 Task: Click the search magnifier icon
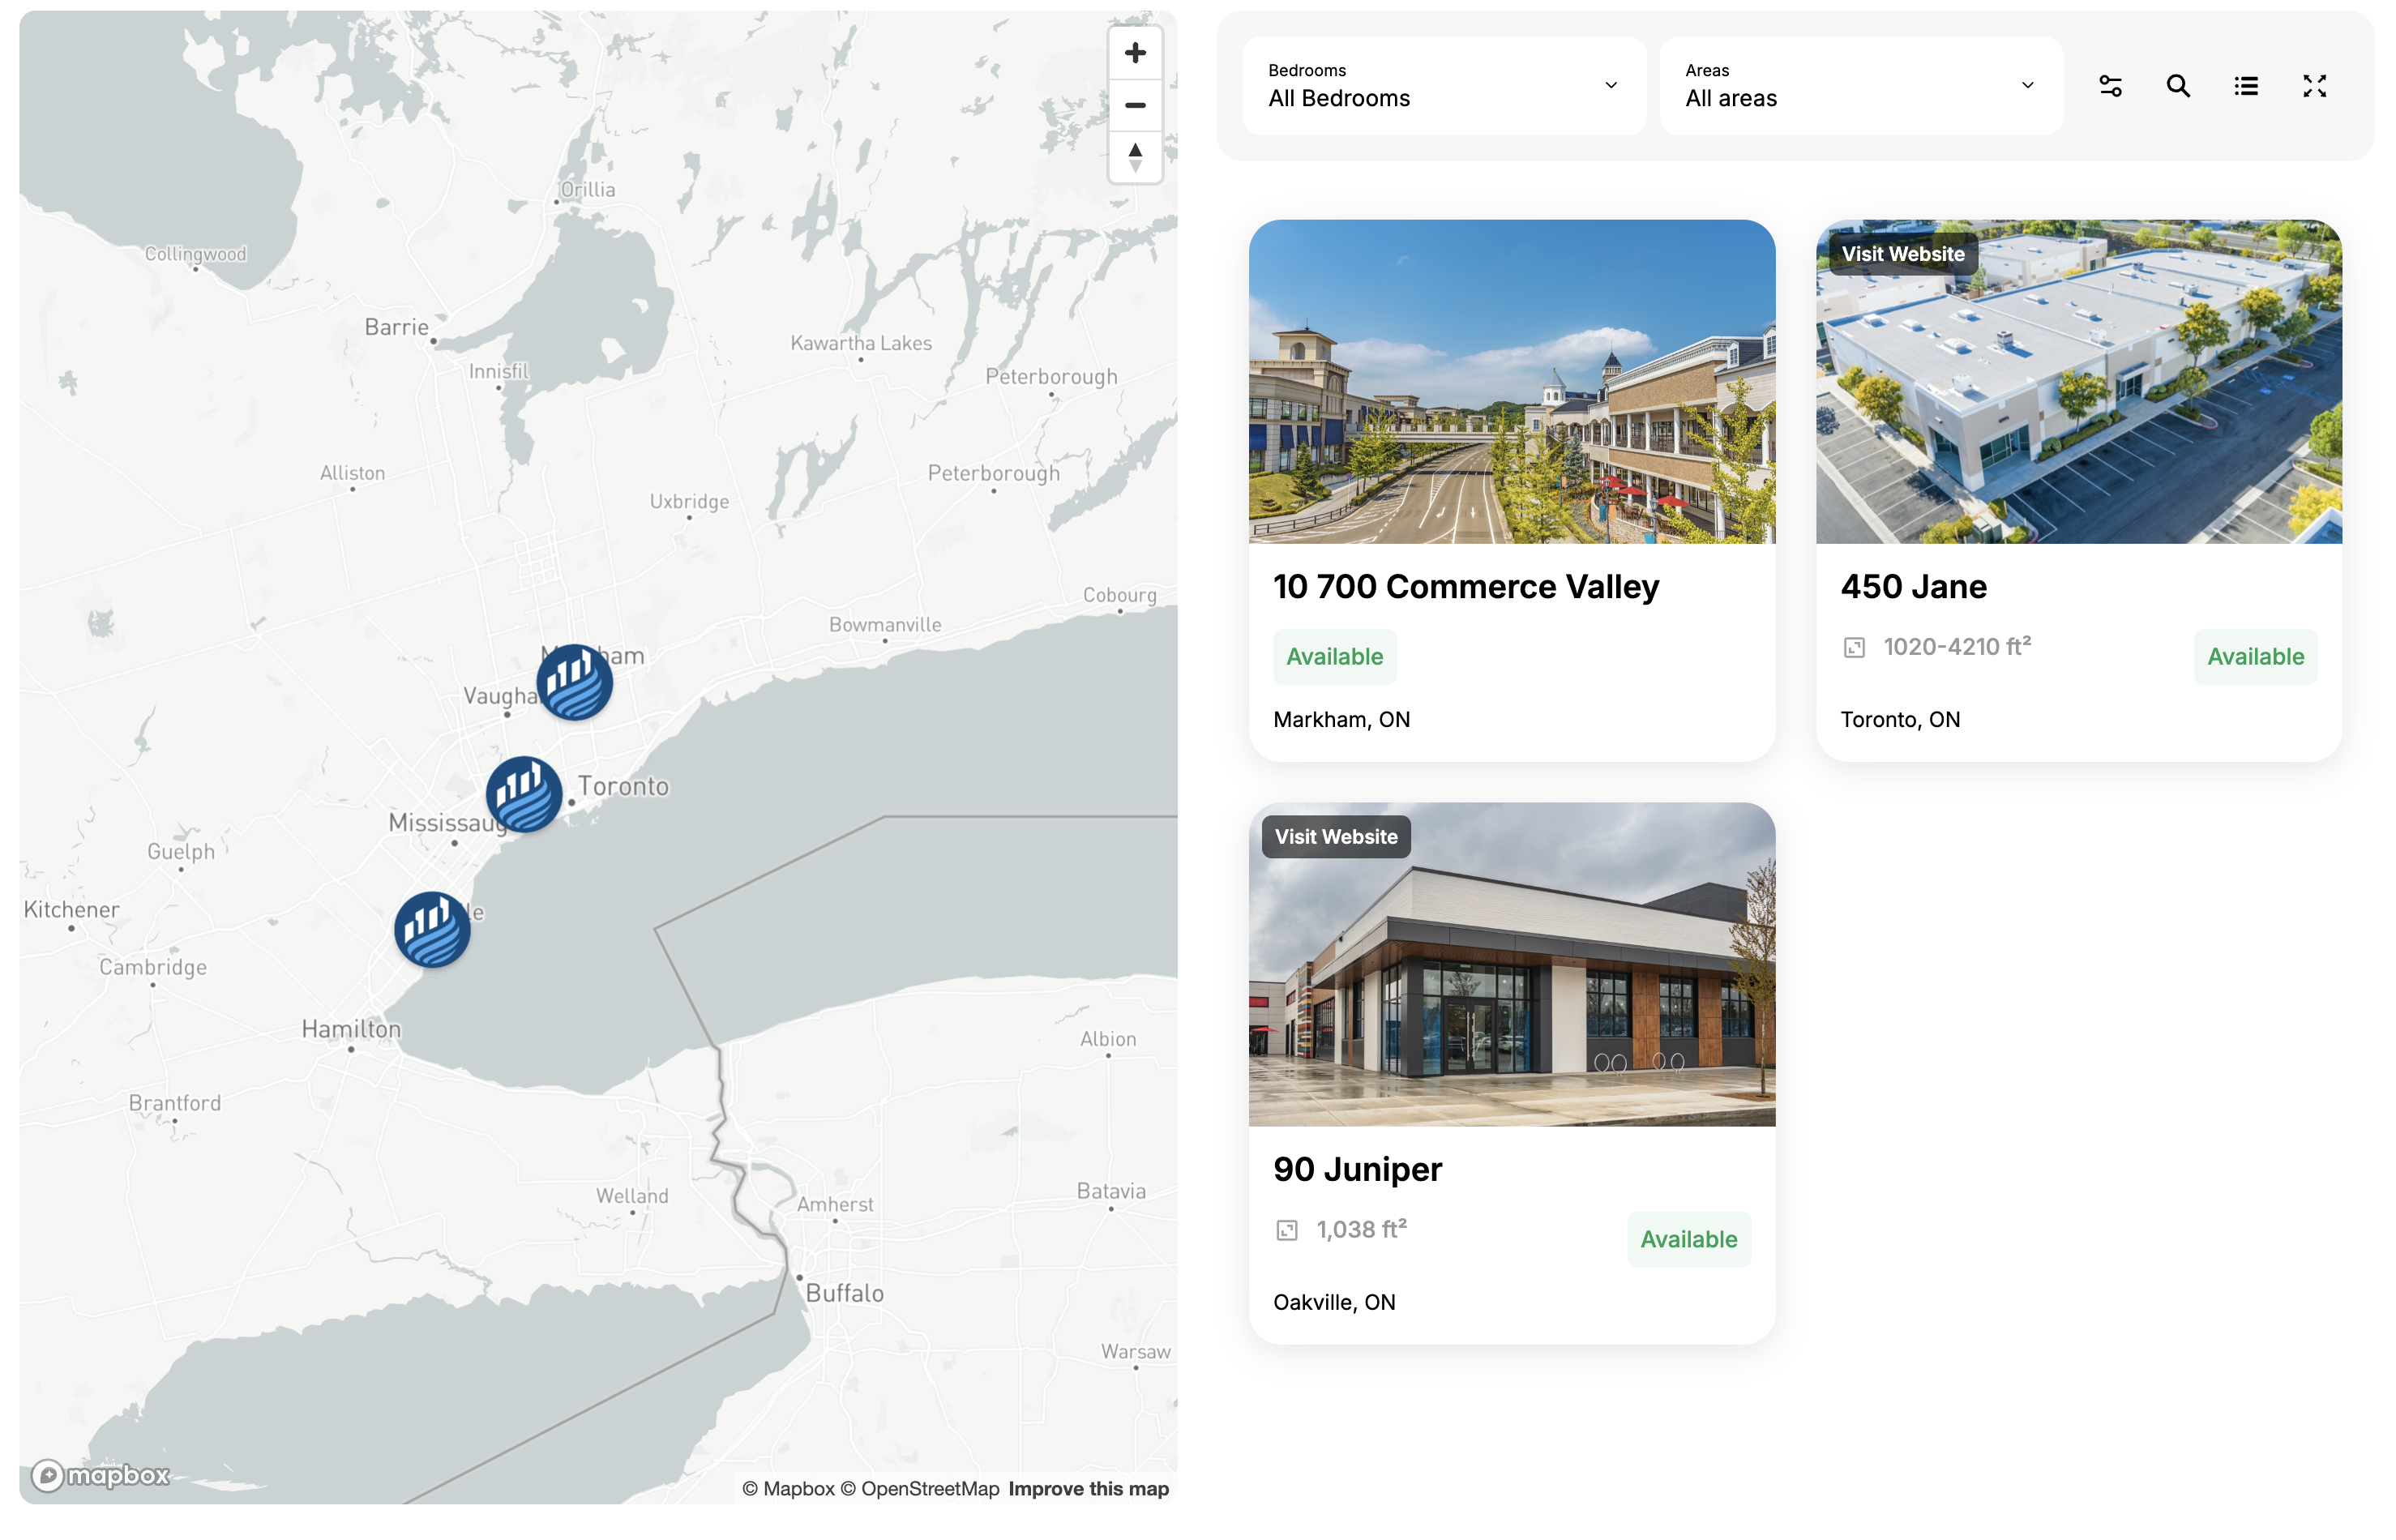click(2178, 86)
